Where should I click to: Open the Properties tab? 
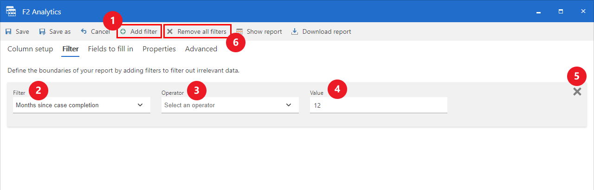pos(159,49)
